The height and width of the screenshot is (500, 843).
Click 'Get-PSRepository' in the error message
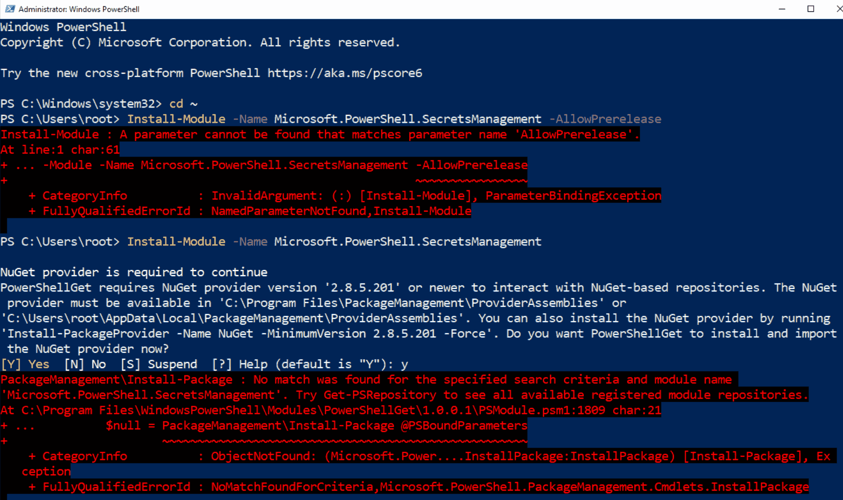tap(380, 395)
